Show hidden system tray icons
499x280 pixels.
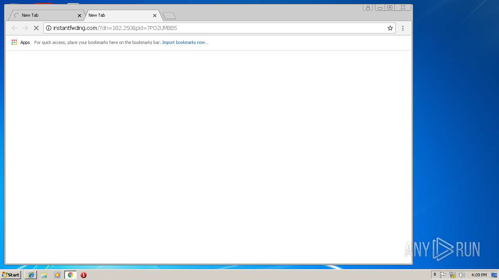pos(435,275)
